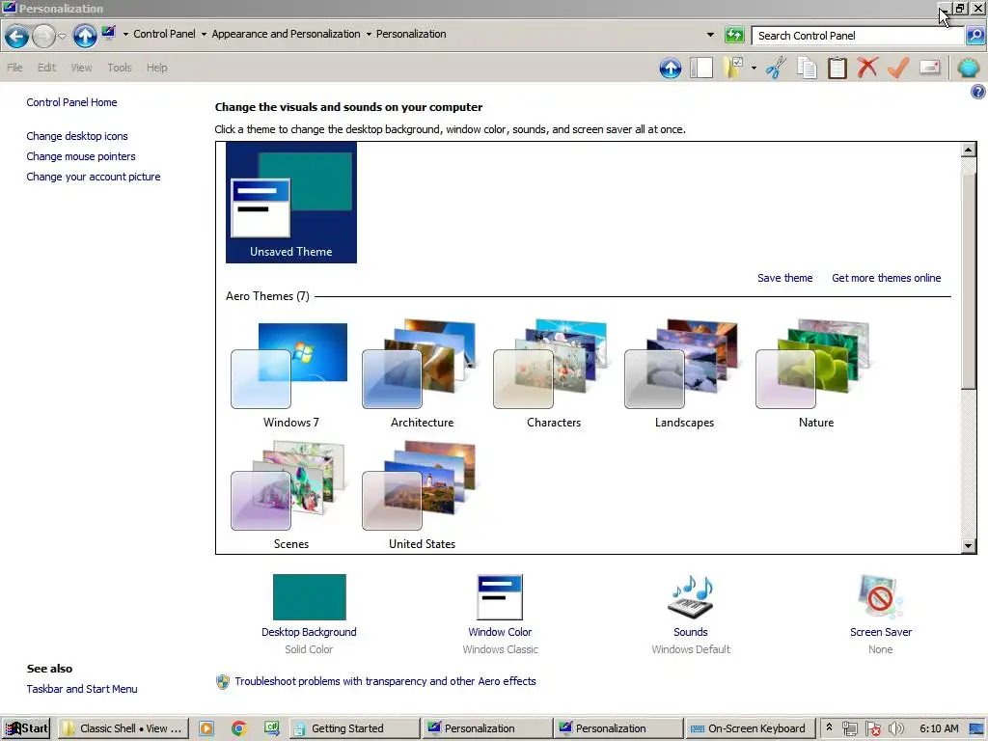Select the Windows 7 theme
Screen dimensions: 988x741
[x=291, y=375]
